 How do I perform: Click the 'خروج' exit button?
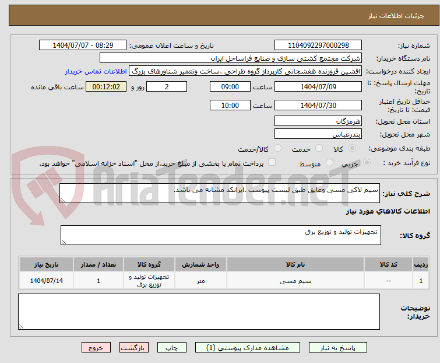[96, 347]
